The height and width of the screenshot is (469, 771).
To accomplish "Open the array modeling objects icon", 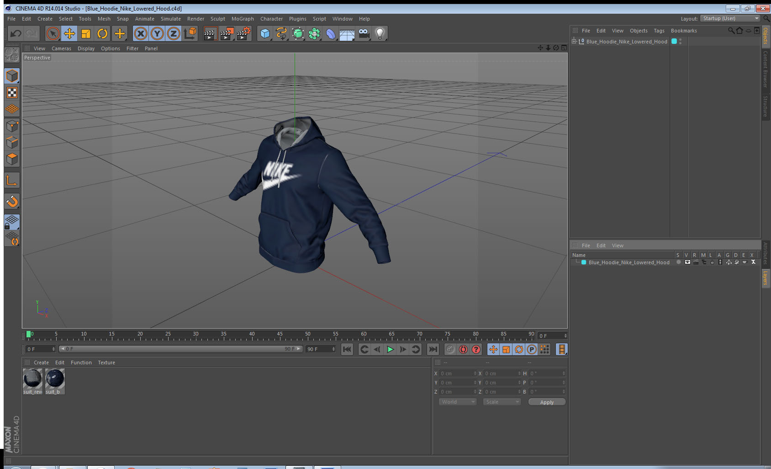I will (x=314, y=33).
